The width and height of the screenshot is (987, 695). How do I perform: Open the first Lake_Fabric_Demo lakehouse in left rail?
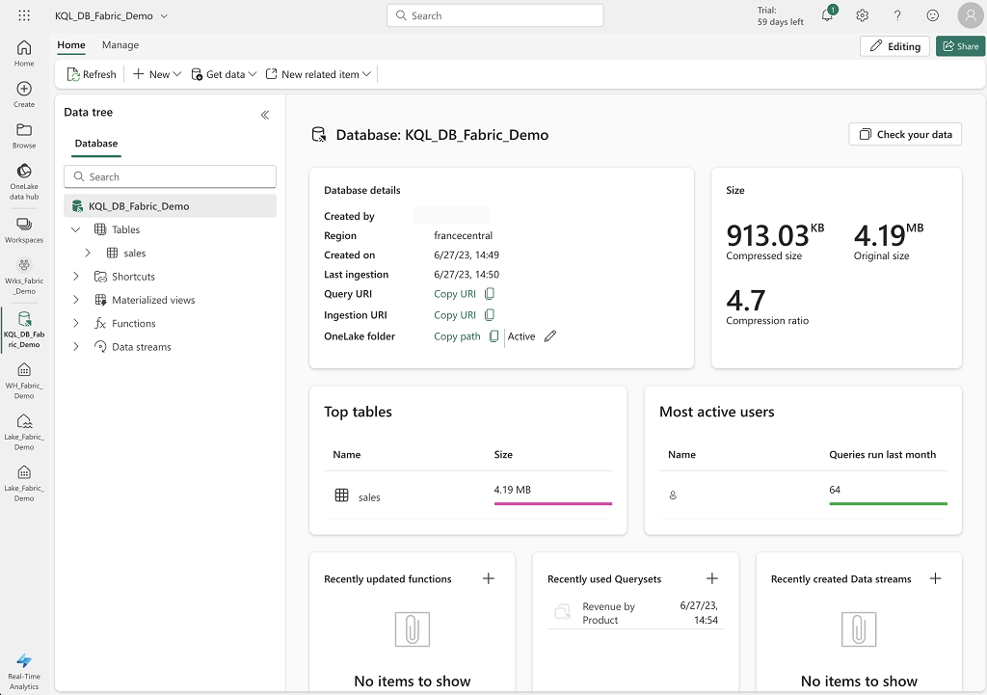click(24, 431)
